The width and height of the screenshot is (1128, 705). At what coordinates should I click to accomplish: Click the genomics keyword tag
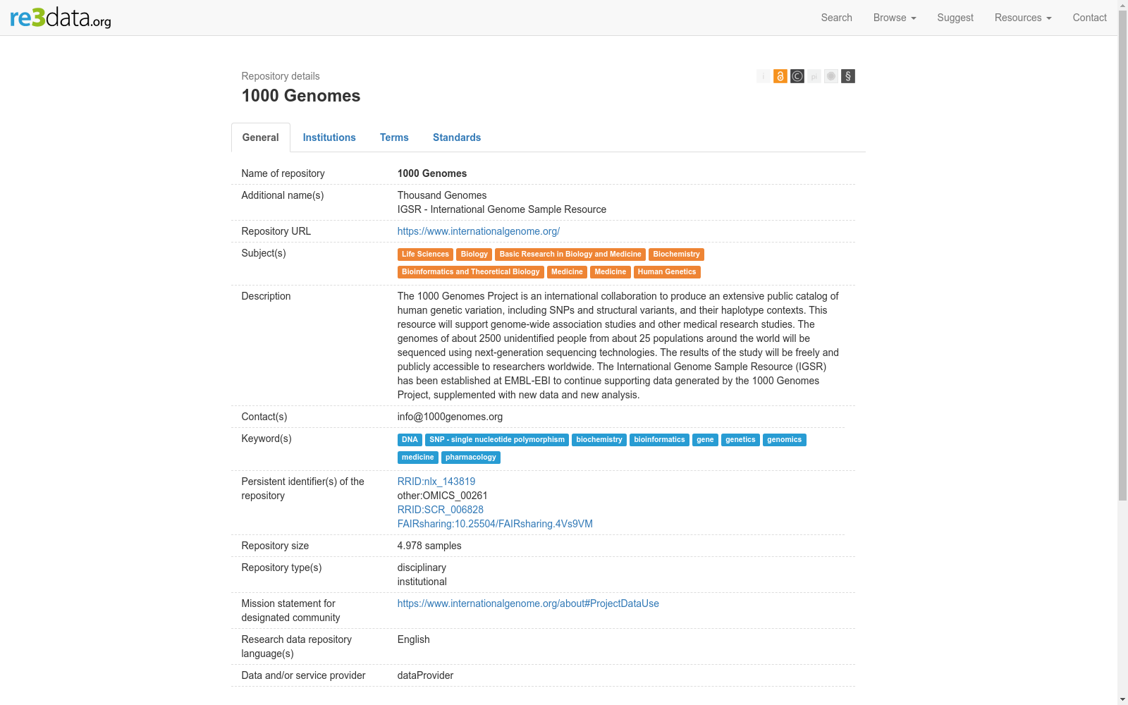coord(785,440)
